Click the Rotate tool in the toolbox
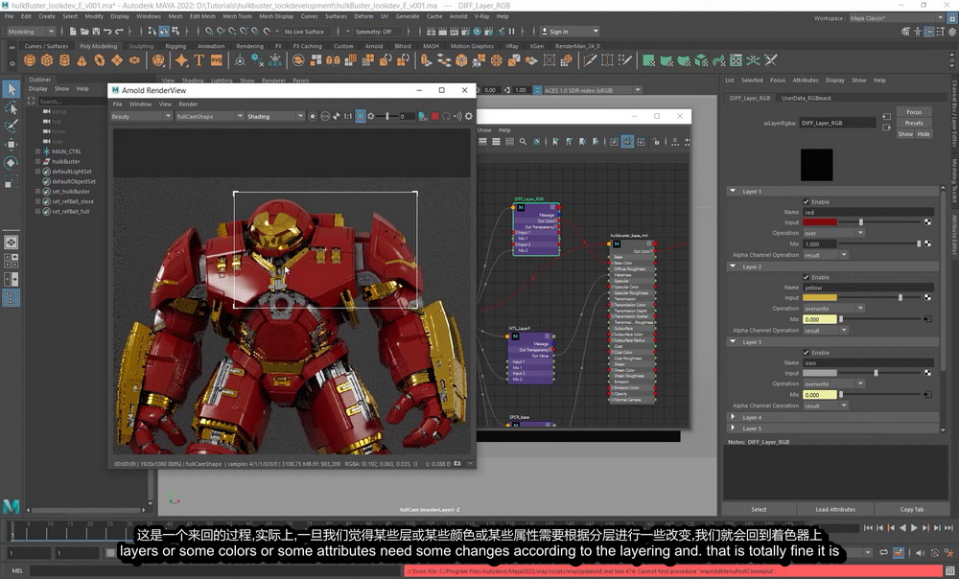Screen dimensions: 959x579 (x=11, y=163)
